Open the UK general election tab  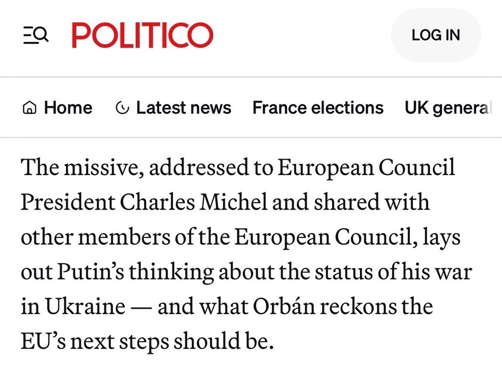(447, 108)
